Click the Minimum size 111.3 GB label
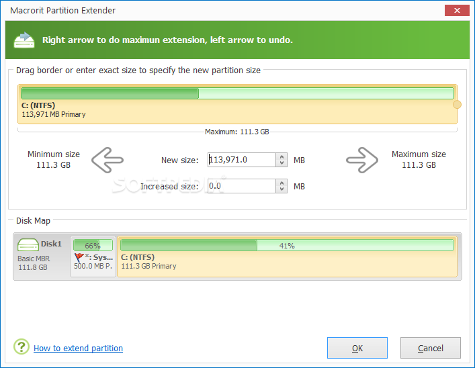 click(x=54, y=160)
